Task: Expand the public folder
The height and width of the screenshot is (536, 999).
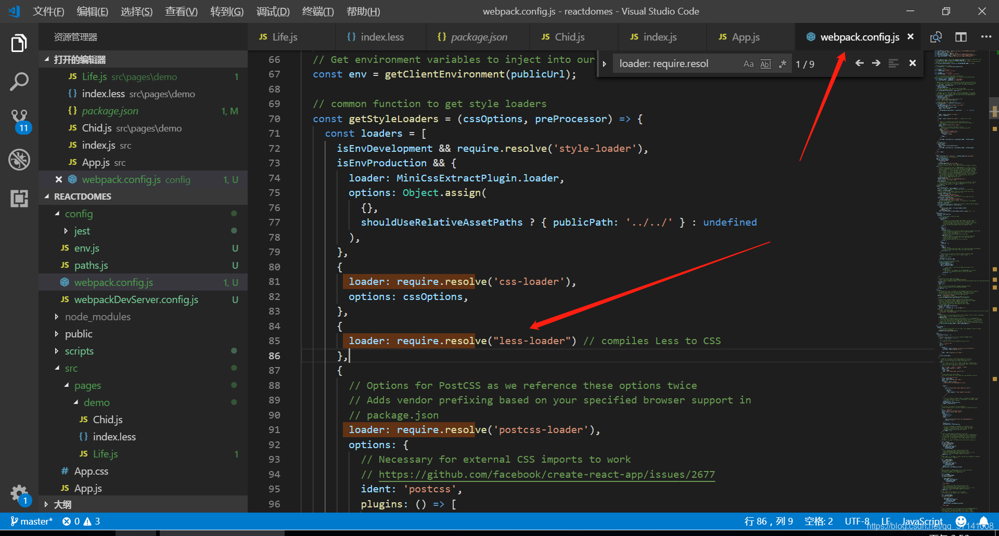Action: [57, 334]
